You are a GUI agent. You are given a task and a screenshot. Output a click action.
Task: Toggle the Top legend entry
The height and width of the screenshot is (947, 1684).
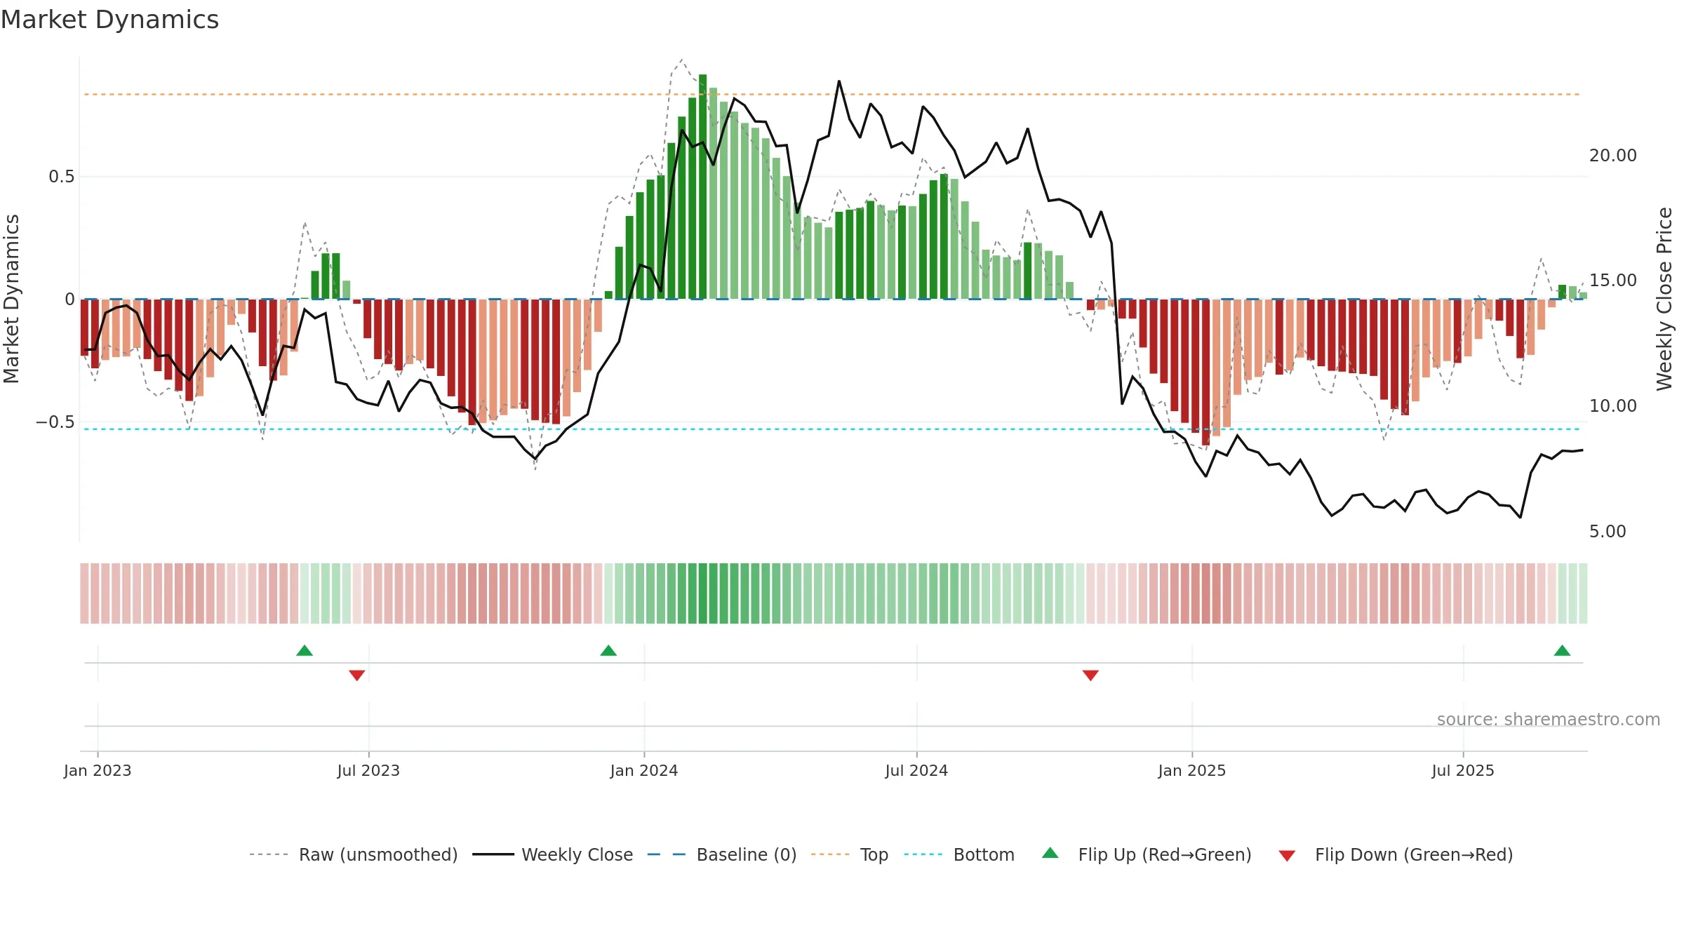coord(849,854)
